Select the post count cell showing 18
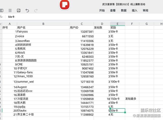163x120 pixels. coord(102,99)
